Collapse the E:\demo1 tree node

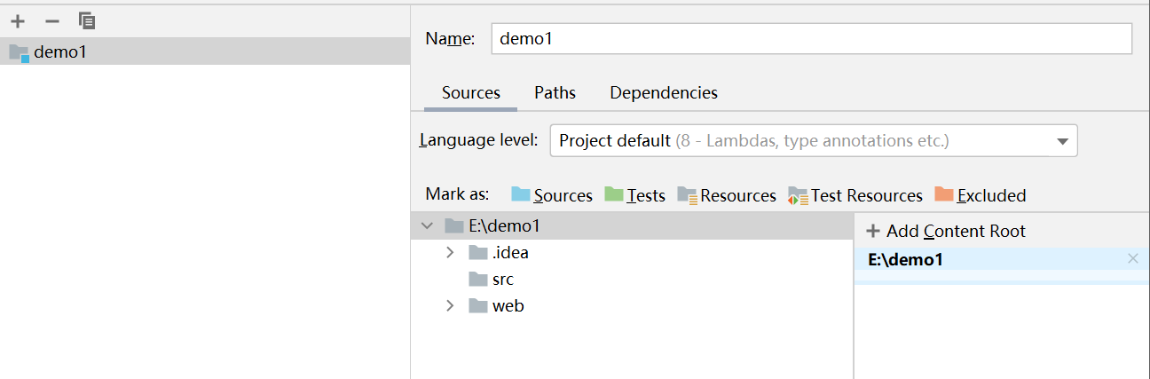pos(429,226)
